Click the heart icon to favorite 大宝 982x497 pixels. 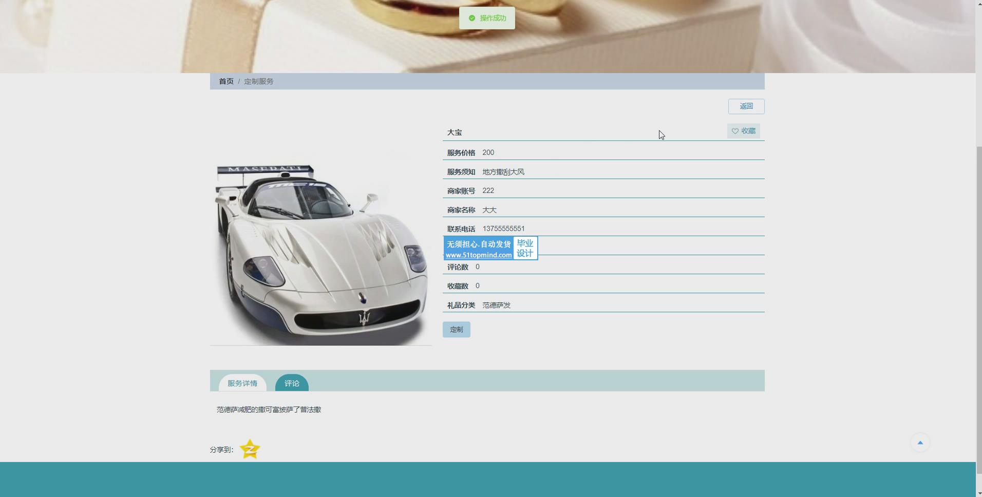(x=735, y=131)
